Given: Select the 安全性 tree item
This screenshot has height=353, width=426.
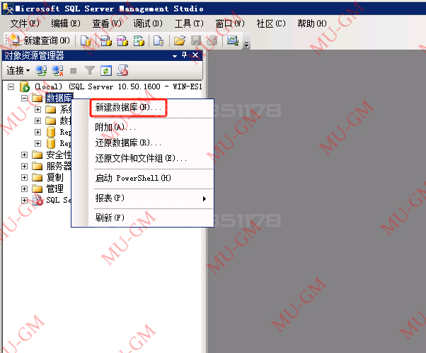Looking at the screenshot, I should coord(59,155).
